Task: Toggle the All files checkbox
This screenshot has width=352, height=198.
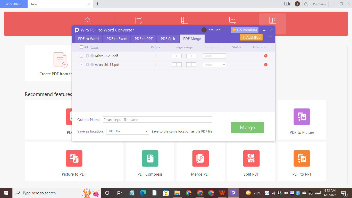Action: 81,47
